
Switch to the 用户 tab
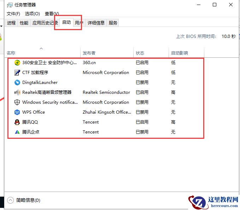[x=79, y=23]
